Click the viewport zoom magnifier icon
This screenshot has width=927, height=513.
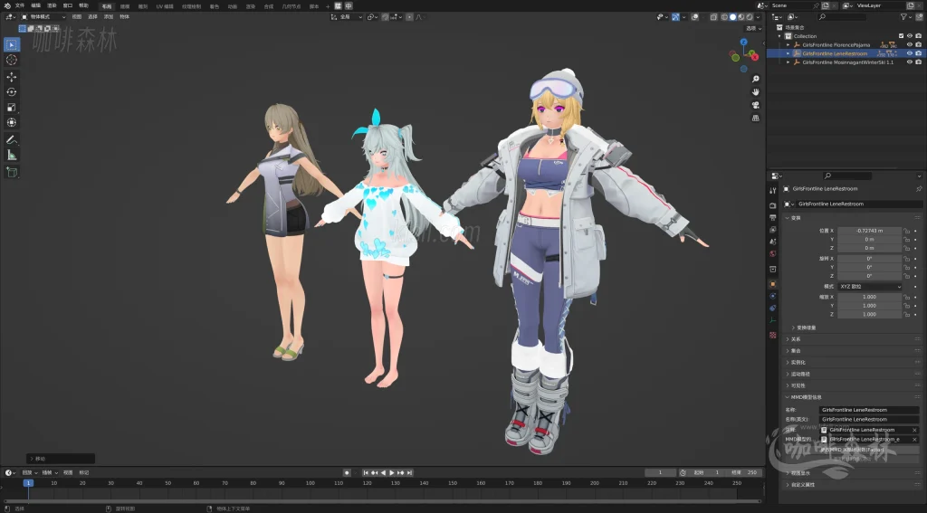(x=756, y=80)
